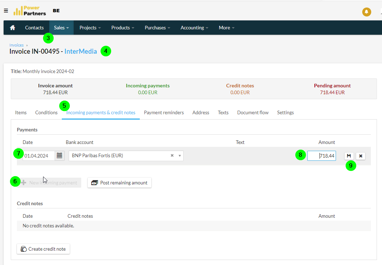This screenshot has width=382, height=265.
Task: Follow the InterMedia customer link
Action: [x=80, y=52]
